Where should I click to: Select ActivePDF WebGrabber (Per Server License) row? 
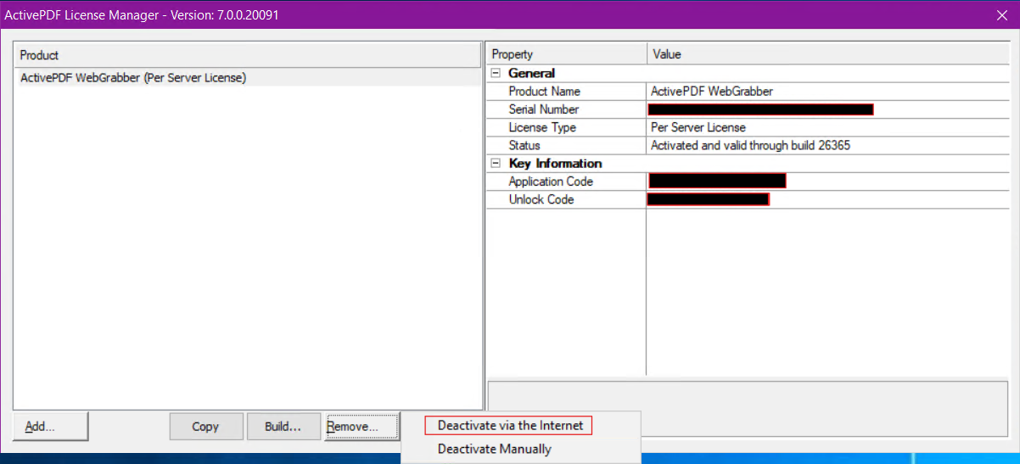click(x=248, y=77)
